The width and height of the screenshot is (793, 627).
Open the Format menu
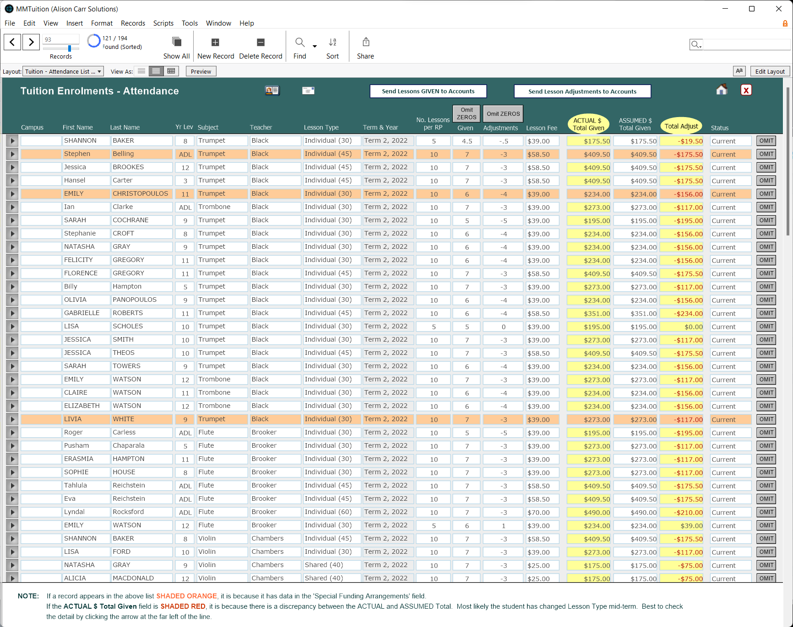pos(102,23)
